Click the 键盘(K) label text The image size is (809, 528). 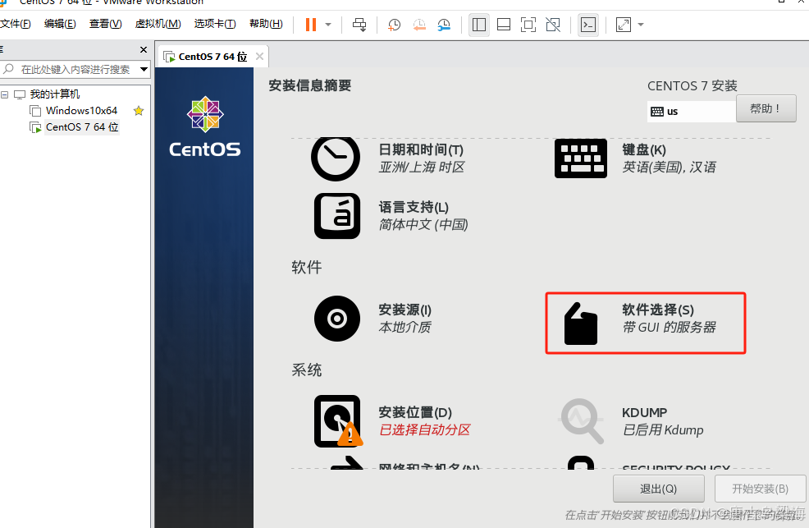(x=644, y=149)
